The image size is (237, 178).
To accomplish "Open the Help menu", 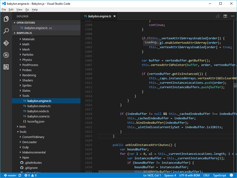I will [35, 10].
